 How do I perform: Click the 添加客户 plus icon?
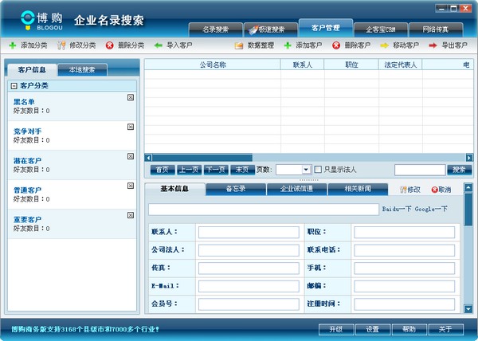point(288,45)
